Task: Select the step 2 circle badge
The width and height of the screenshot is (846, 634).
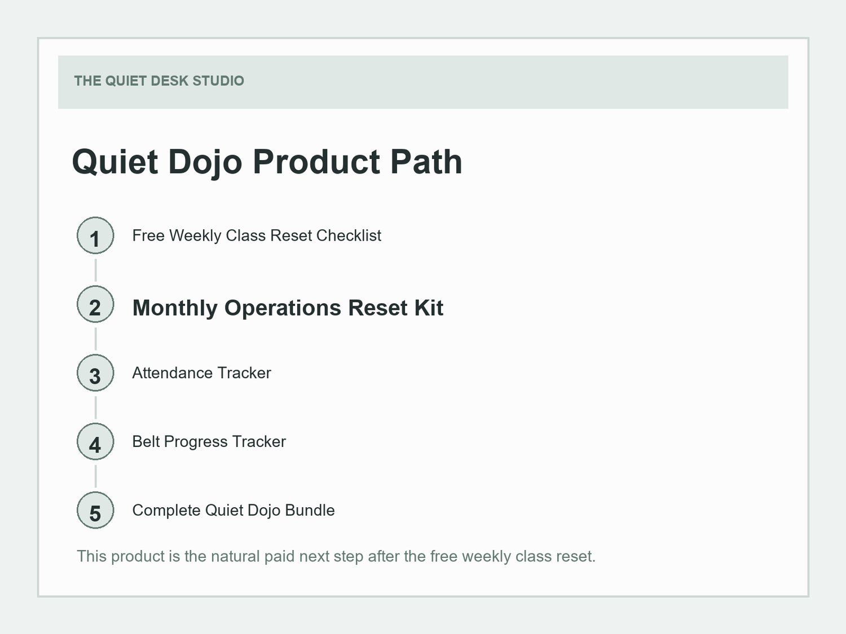Action: click(95, 304)
